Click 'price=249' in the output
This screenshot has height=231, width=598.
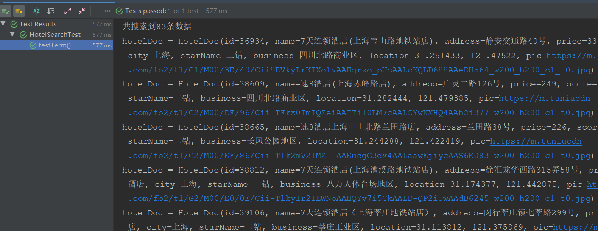point(532,84)
